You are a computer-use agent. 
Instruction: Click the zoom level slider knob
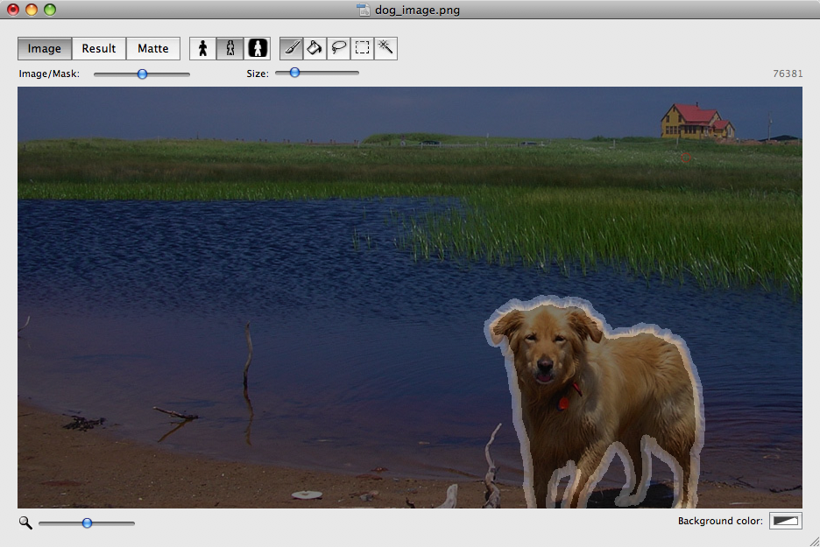pyautogui.click(x=87, y=522)
